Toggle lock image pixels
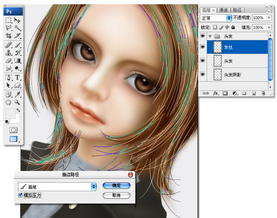277x218 pixels. (221, 27)
